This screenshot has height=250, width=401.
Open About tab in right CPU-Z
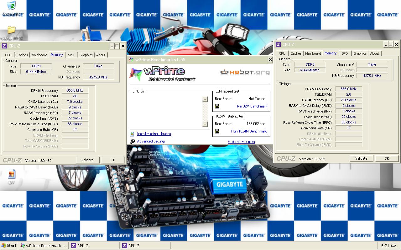[x=375, y=53]
